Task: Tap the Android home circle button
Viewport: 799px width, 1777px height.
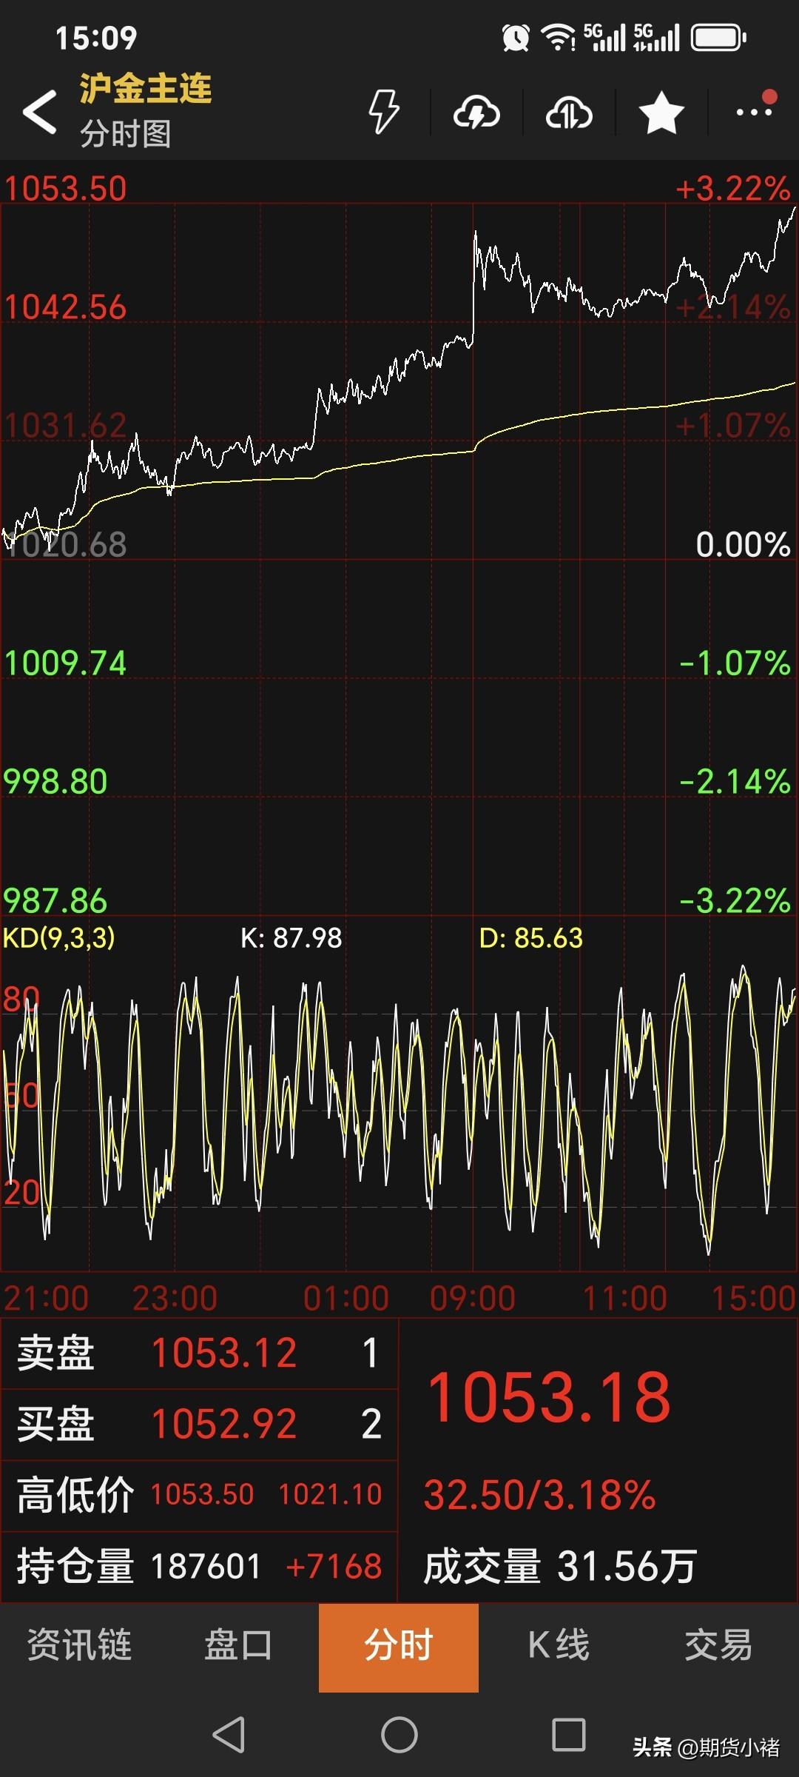Action: point(399,1735)
